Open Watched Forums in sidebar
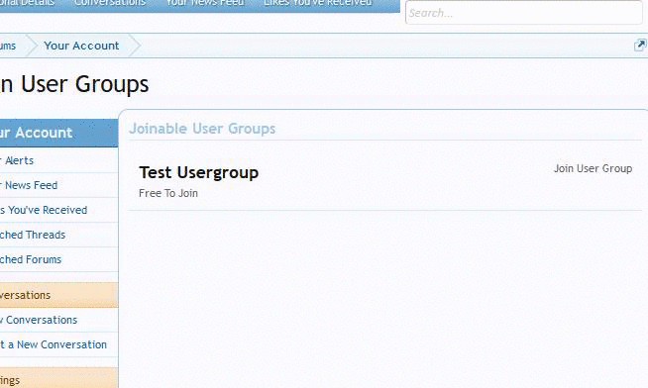 click(x=58, y=259)
